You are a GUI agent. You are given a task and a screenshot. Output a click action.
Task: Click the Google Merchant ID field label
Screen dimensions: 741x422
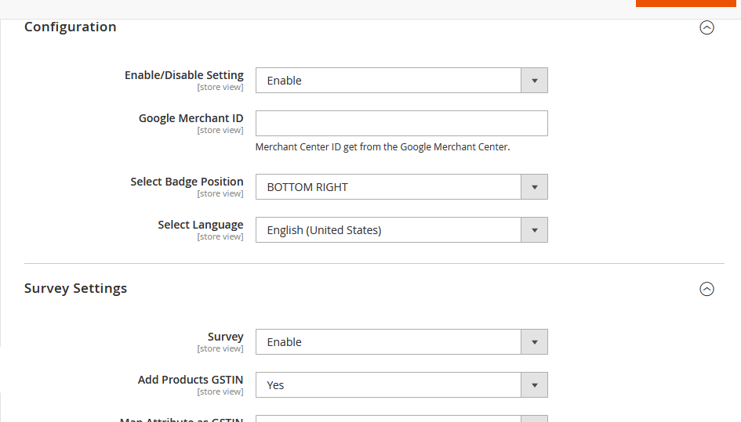click(x=191, y=118)
